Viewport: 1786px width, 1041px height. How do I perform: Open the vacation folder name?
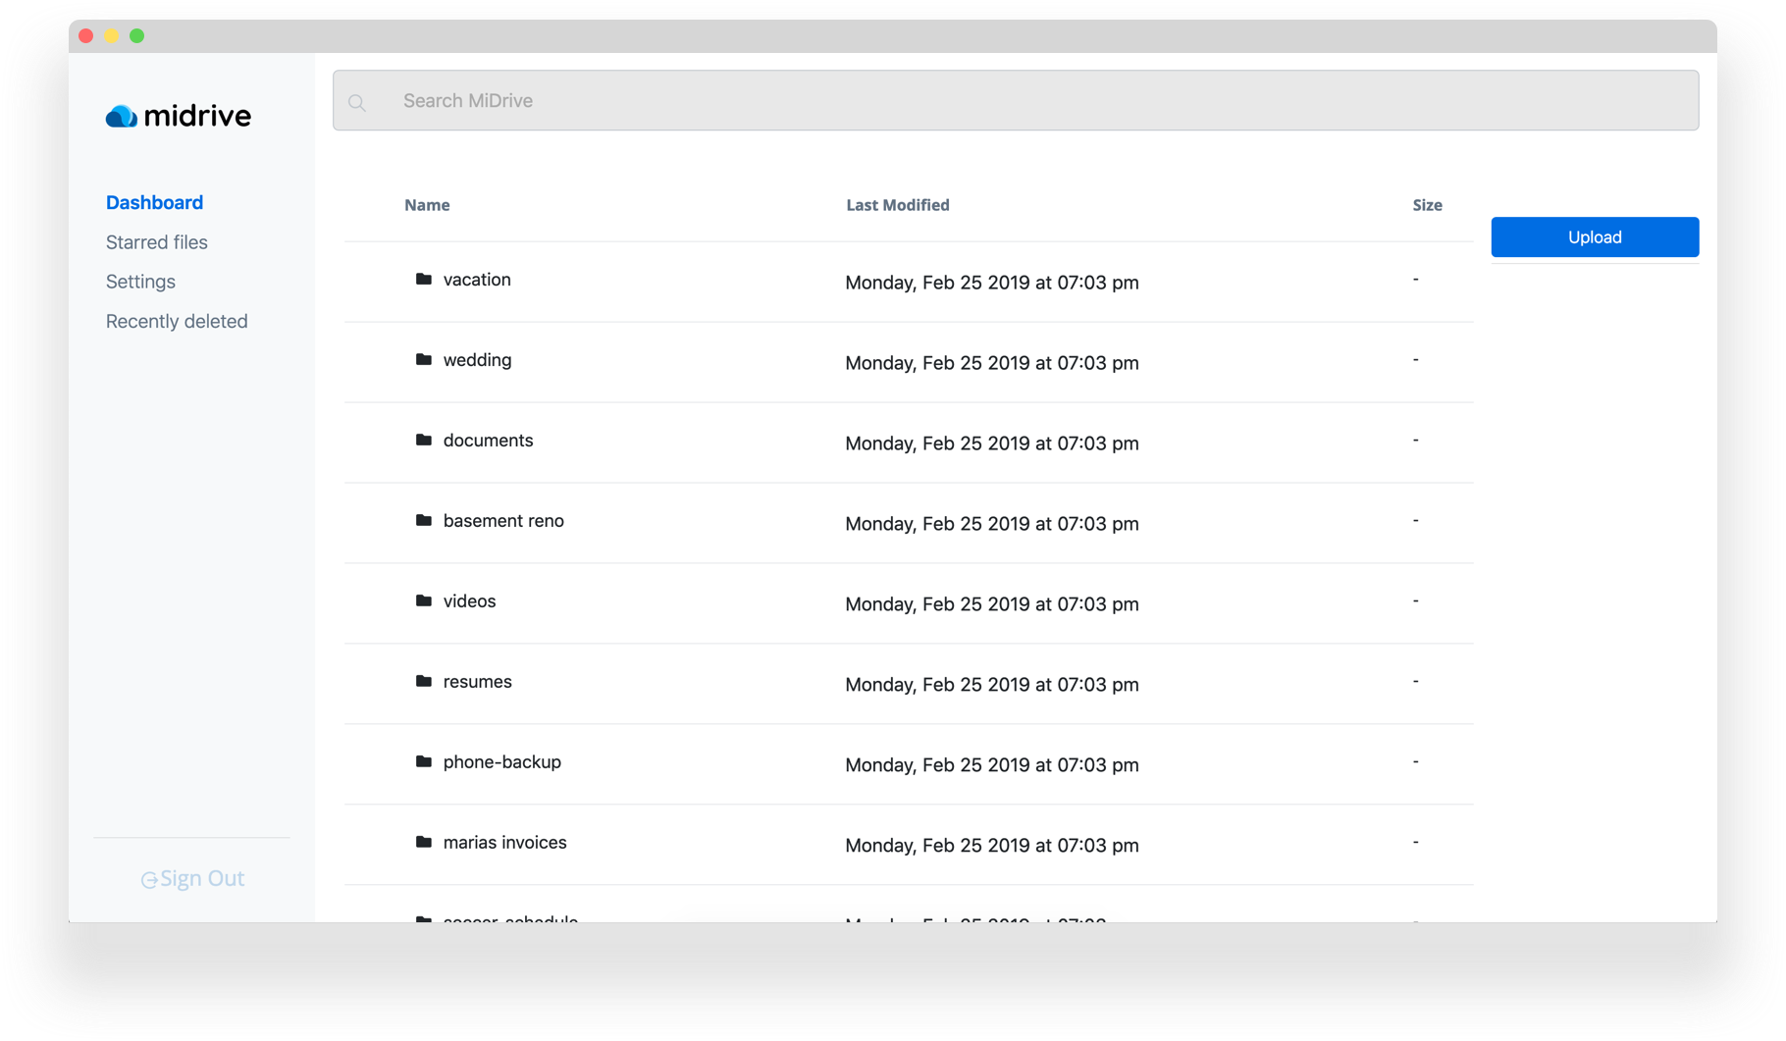point(477,280)
